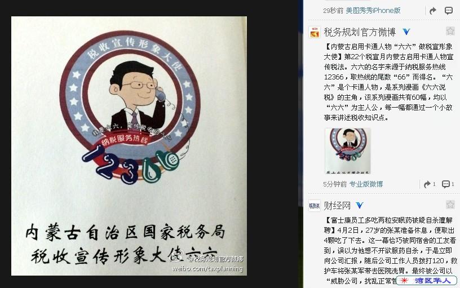This screenshot has height=288, width=460.
Task: Open the 税务规划官方微博 profile name
Action: pos(360,32)
